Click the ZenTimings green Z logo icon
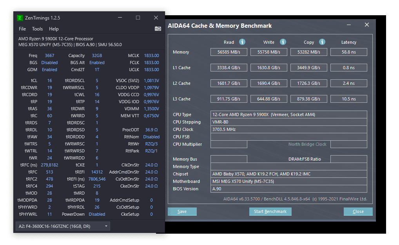399x245 pixels. [x=20, y=18]
